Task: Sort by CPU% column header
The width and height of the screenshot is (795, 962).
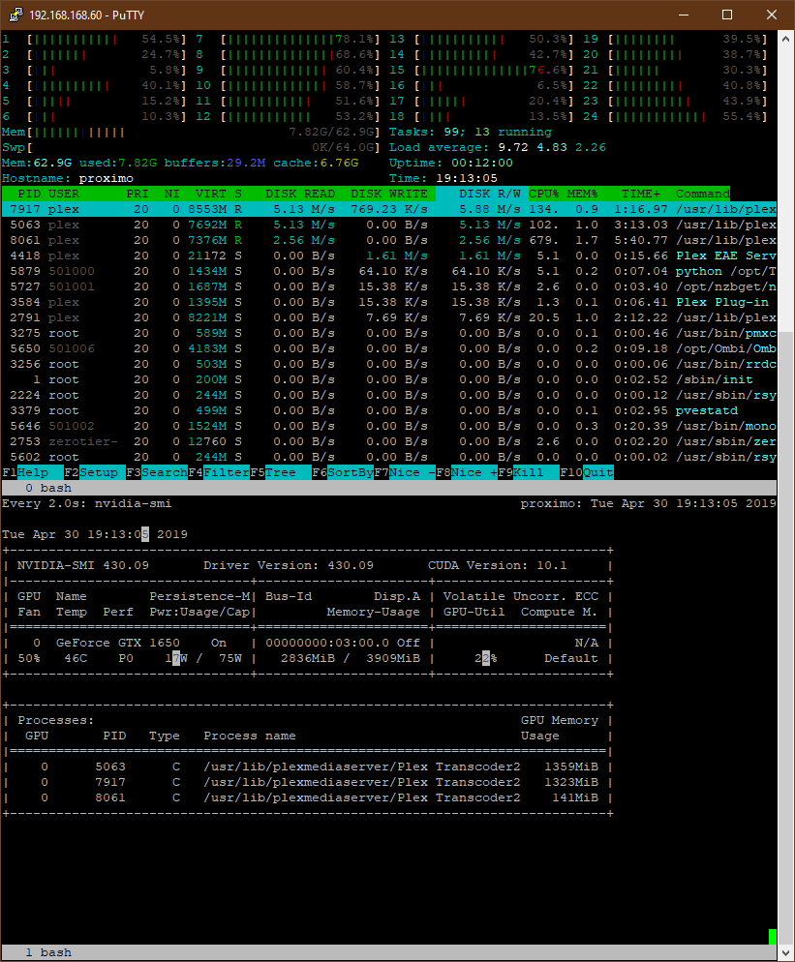Action: coord(544,194)
